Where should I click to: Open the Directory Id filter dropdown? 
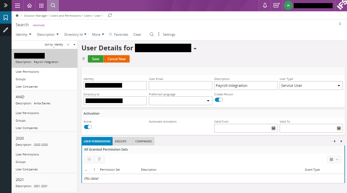[x=75, y=34]
